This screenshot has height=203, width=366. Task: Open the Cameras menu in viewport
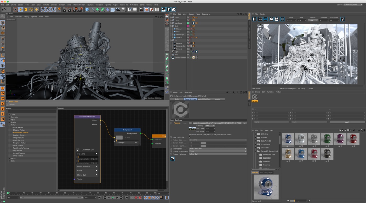[18, 17]
